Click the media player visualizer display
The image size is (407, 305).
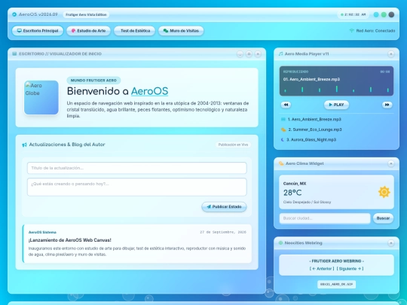[336, 81]
